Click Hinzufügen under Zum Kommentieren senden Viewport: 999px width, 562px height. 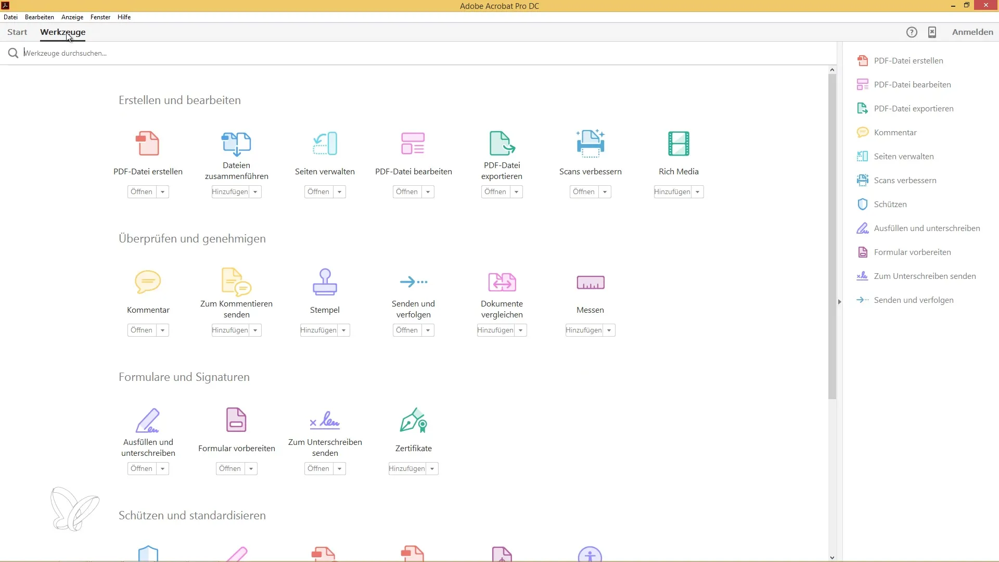230,330
